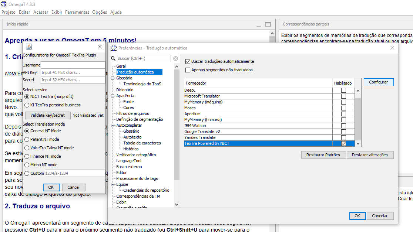
Task: Click Restaurar Padrões button
Action: [323, 155]
